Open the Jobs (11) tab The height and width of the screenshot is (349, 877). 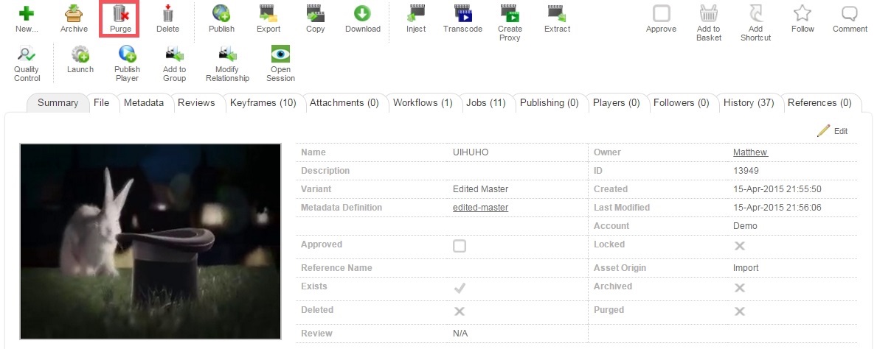[x=485, y=103]
